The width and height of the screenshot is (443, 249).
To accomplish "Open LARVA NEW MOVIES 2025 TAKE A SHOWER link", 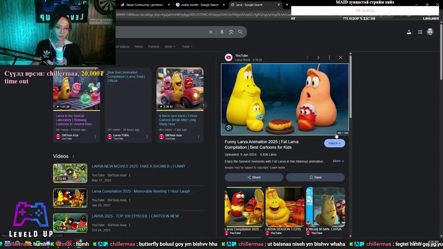I will point(141,166).
